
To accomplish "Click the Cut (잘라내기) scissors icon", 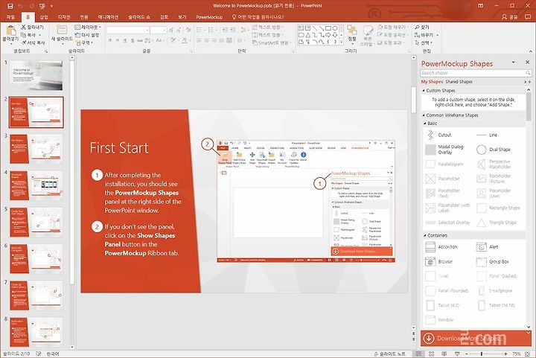I will pos(23,27).
